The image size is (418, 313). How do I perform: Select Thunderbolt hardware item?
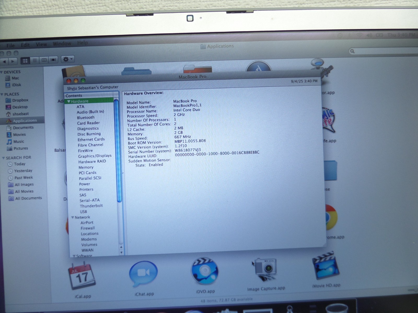click(x=91, y=206)
